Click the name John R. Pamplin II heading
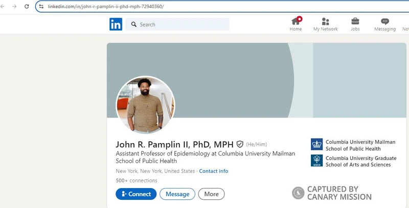 coord(174,144)
